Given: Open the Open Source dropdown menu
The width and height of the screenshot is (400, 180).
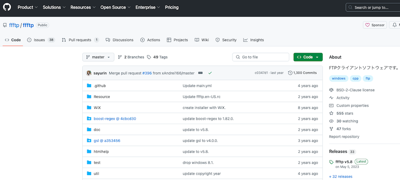Looking at the screenshot, I should [115, 8].
